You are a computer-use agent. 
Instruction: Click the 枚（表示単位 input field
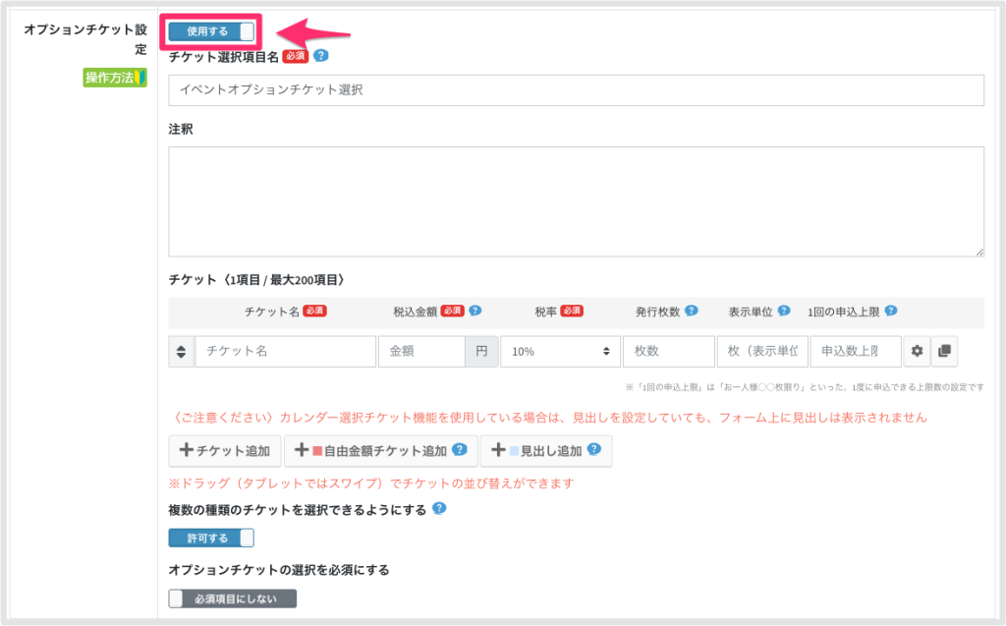pos(762,351)
